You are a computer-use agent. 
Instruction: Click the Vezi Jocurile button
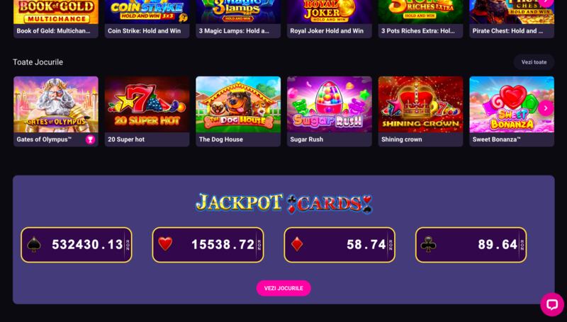283,288
